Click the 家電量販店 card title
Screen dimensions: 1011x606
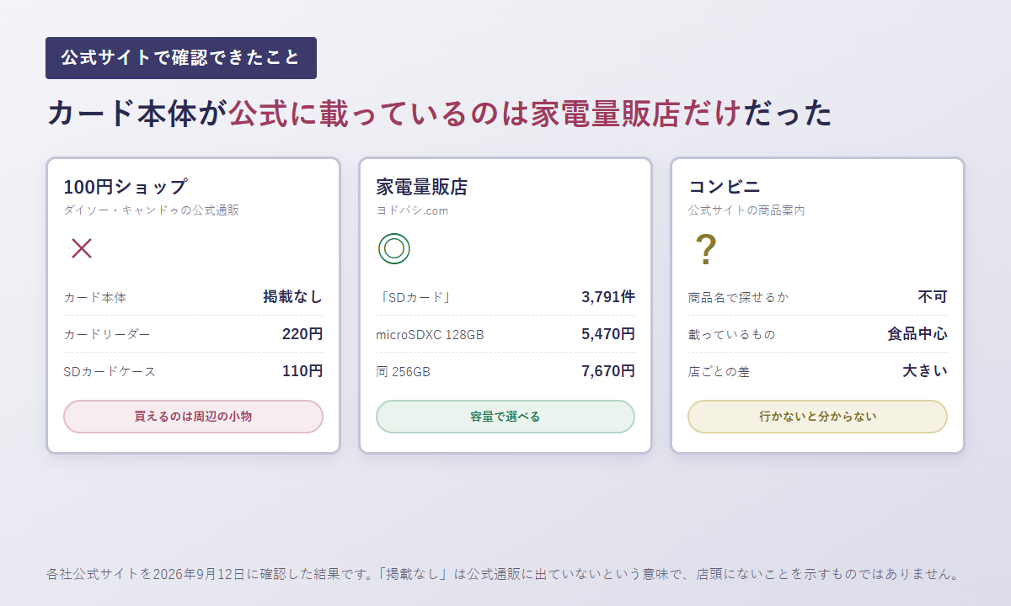point(421,187)
